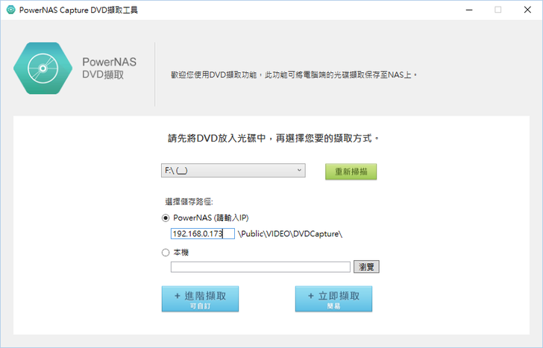Click the IP address field 192.168.0.173
Screen dimensions: 543x348
(x=203, y=233)
